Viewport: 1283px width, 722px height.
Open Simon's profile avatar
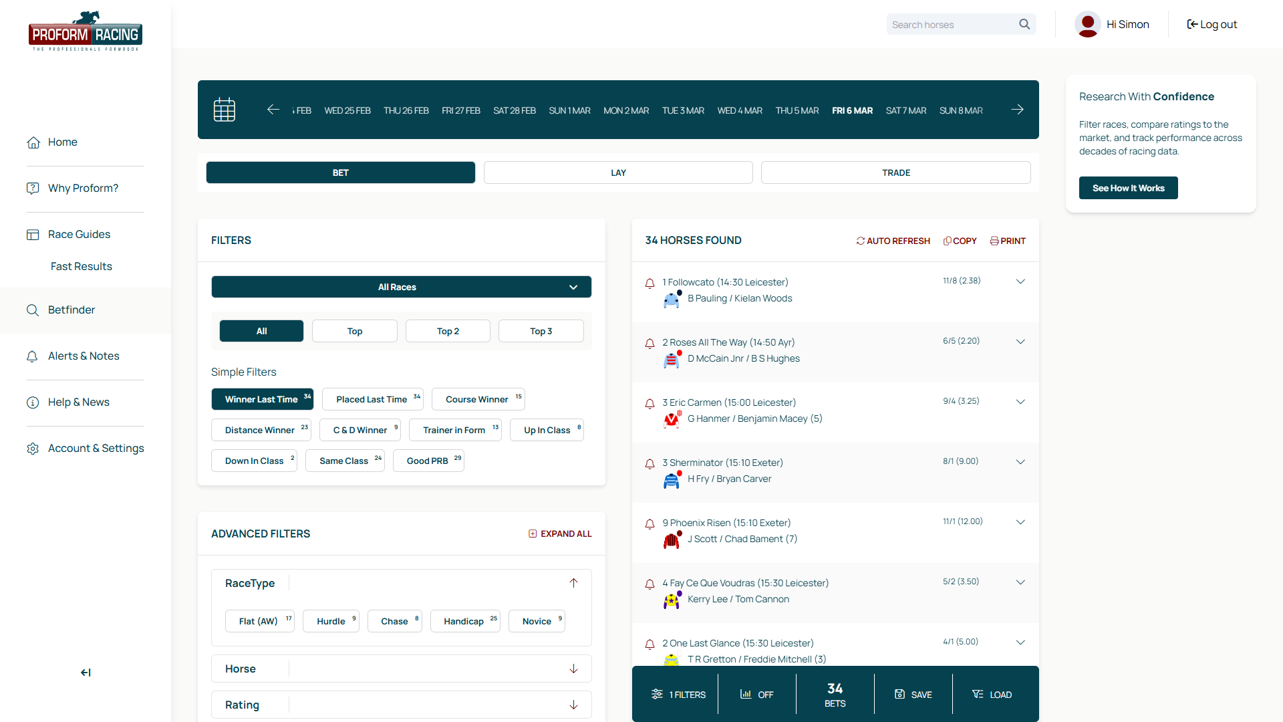click(x=1087, y=24)
